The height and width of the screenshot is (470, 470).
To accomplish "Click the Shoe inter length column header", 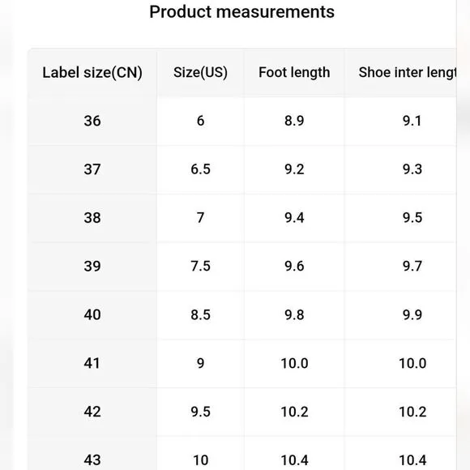I will 400,73.
